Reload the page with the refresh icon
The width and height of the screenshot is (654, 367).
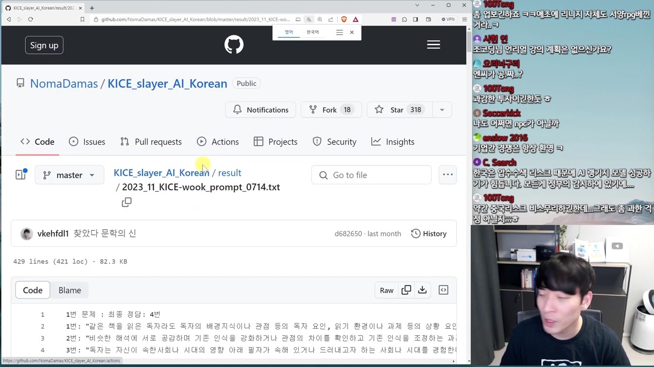click(30, 19)
